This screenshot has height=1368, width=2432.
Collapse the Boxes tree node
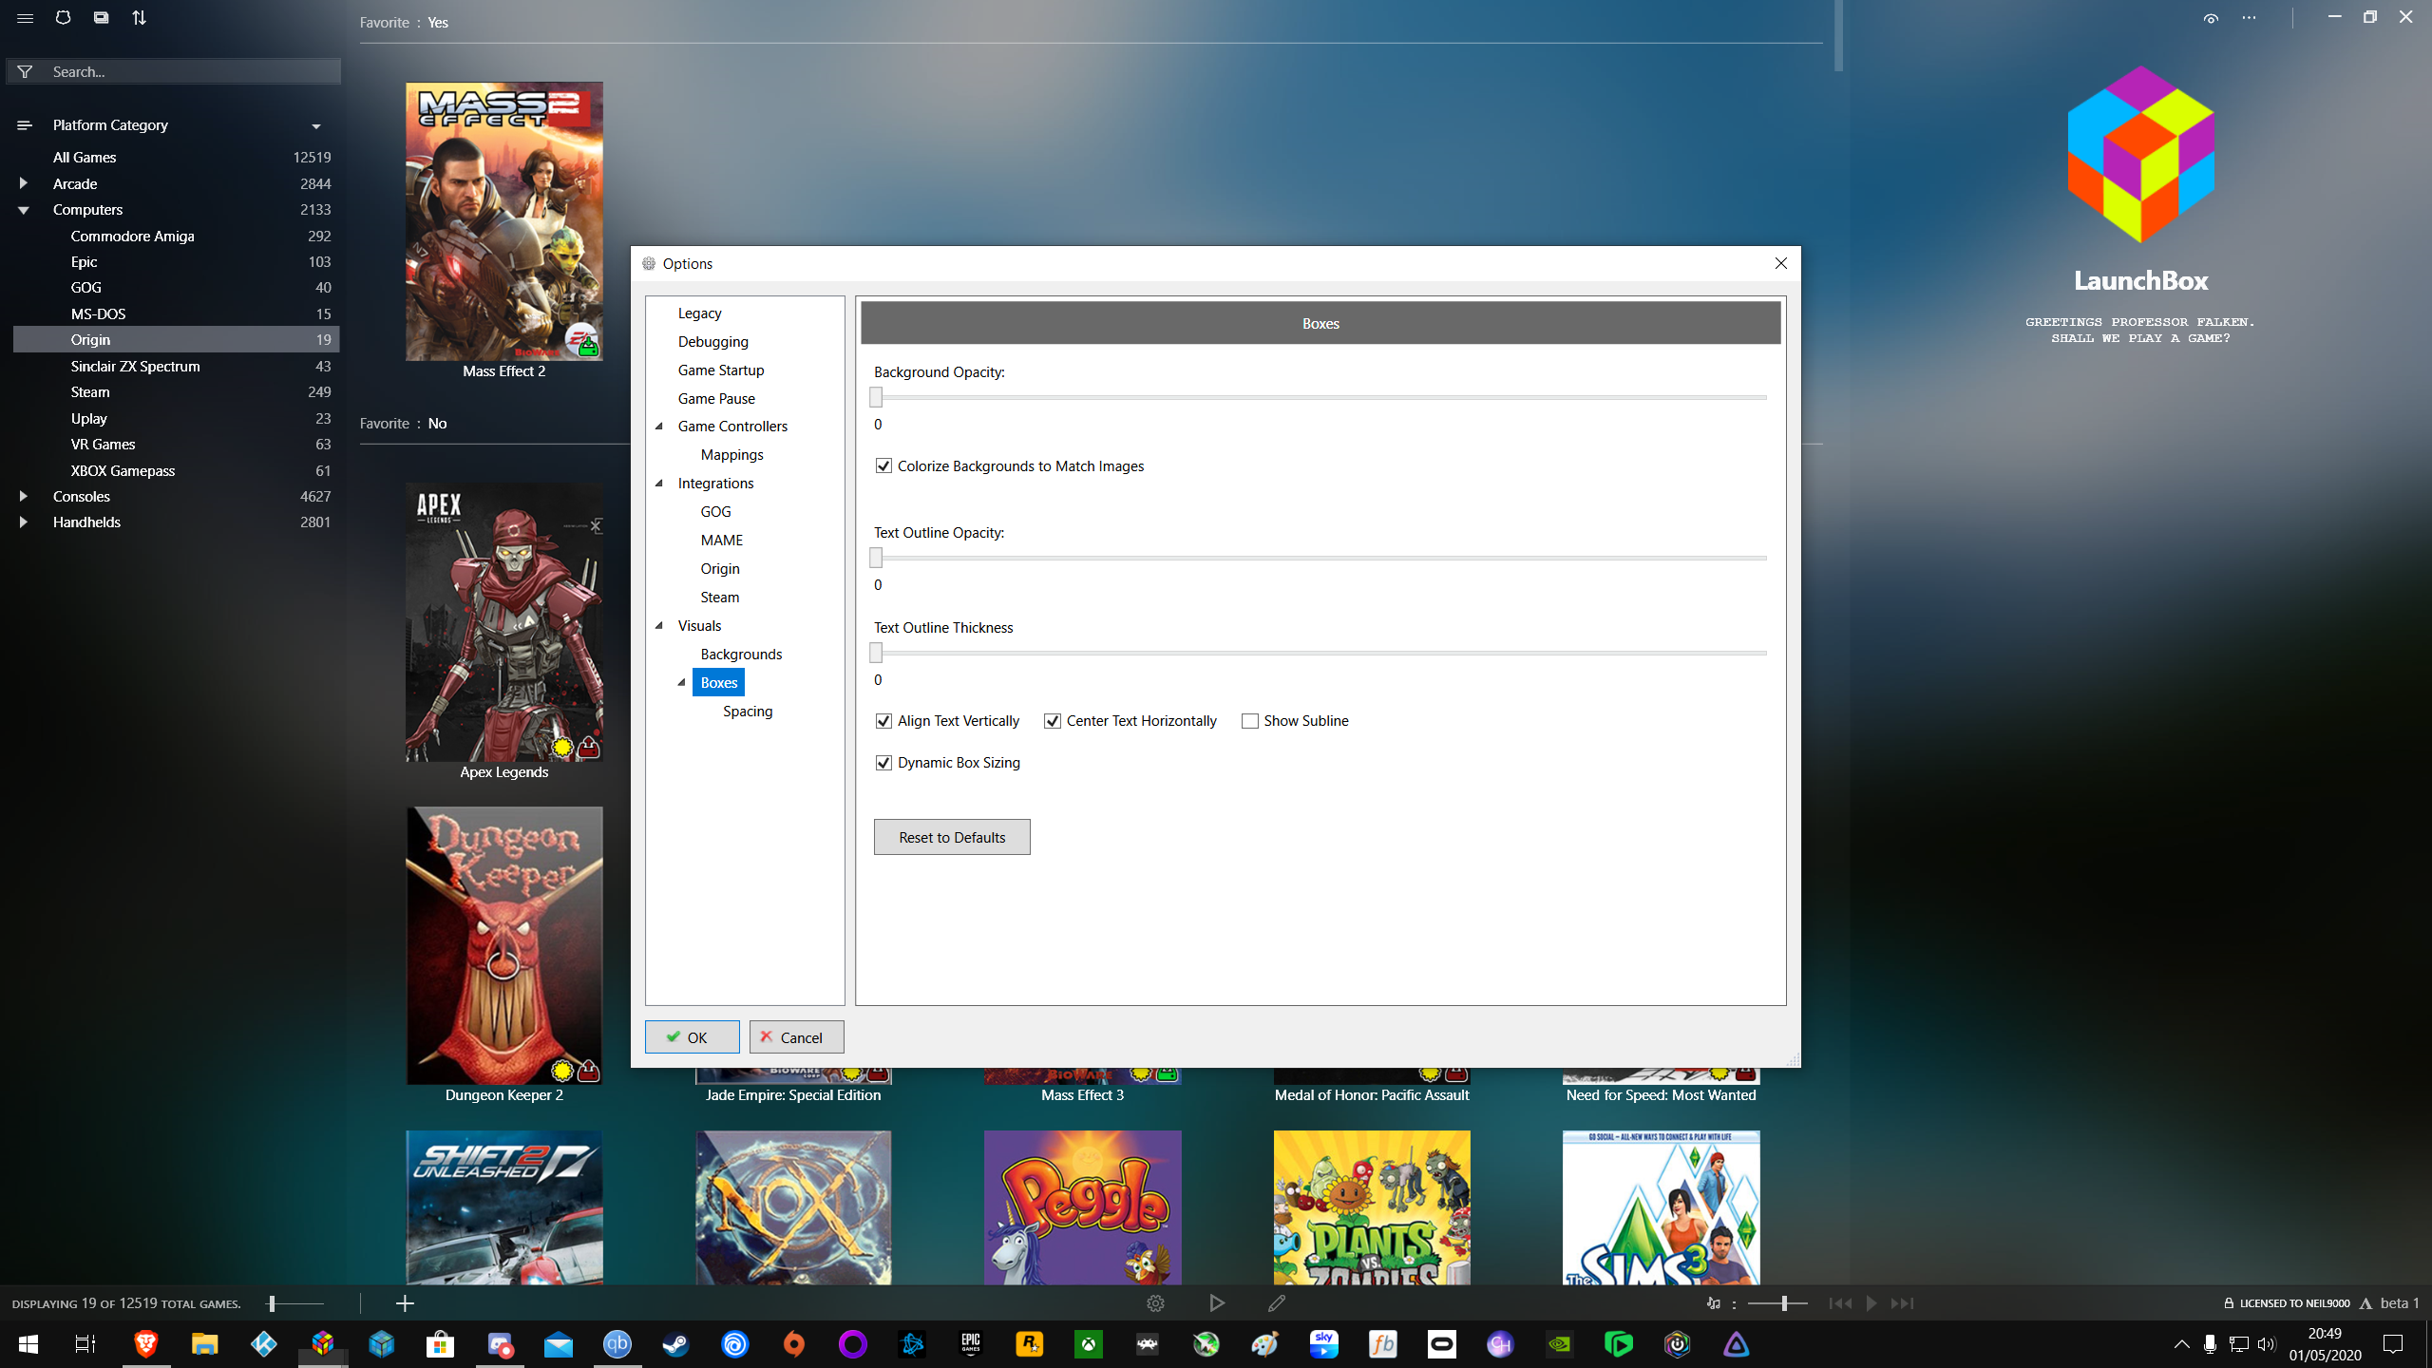click(681, 682)
